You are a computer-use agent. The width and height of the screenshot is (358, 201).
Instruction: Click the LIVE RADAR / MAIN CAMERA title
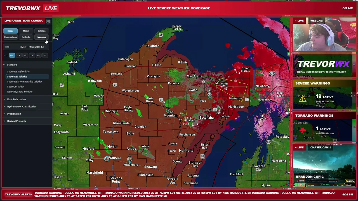pos(23,21)
